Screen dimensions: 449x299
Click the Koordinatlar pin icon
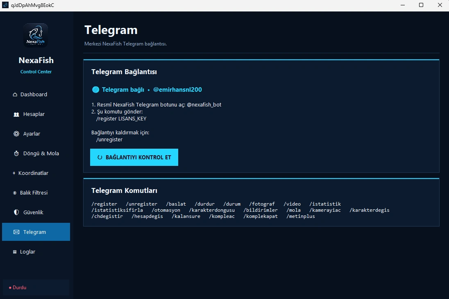(14, 173)
